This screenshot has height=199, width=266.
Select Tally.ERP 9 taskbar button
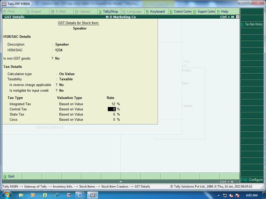tap(93, 195)
